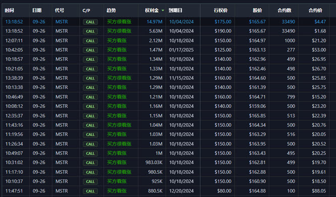Click the $1.68 contract price

click(x=320, y=31)
